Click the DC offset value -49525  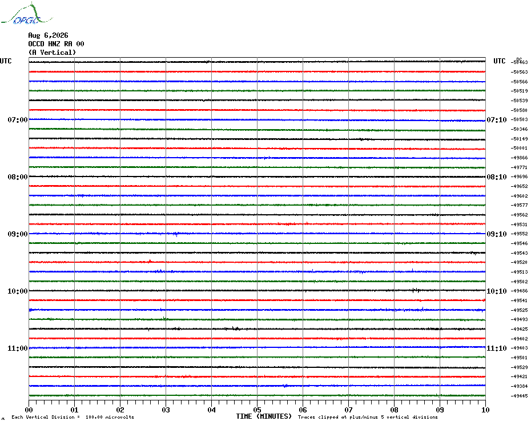point(519,310)
